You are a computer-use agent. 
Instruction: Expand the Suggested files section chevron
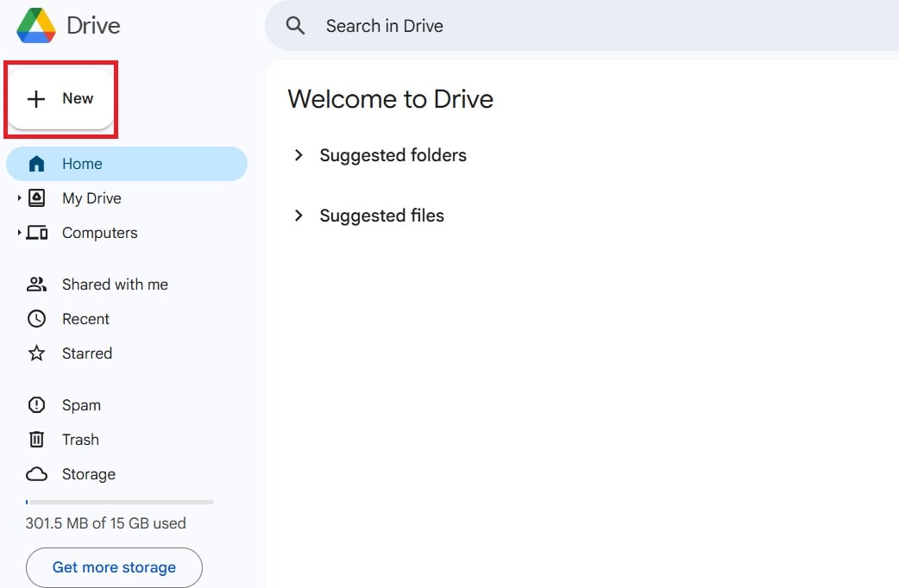pyautogui.click(x=299, y=216)
